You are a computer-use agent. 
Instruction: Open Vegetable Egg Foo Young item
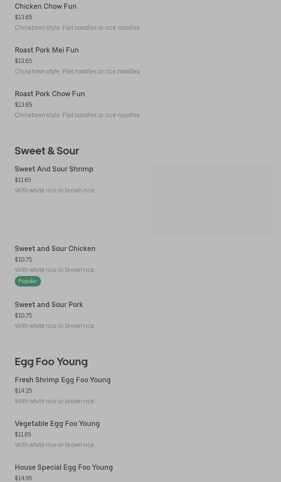point(57,423)
